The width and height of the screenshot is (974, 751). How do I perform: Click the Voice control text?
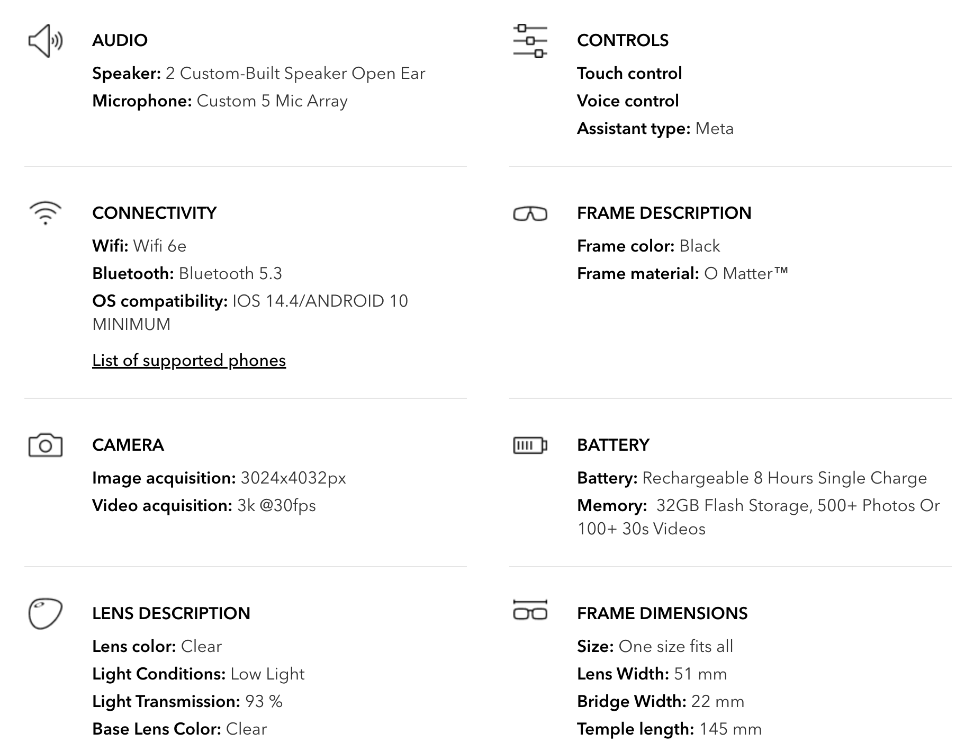click(628, 101)
